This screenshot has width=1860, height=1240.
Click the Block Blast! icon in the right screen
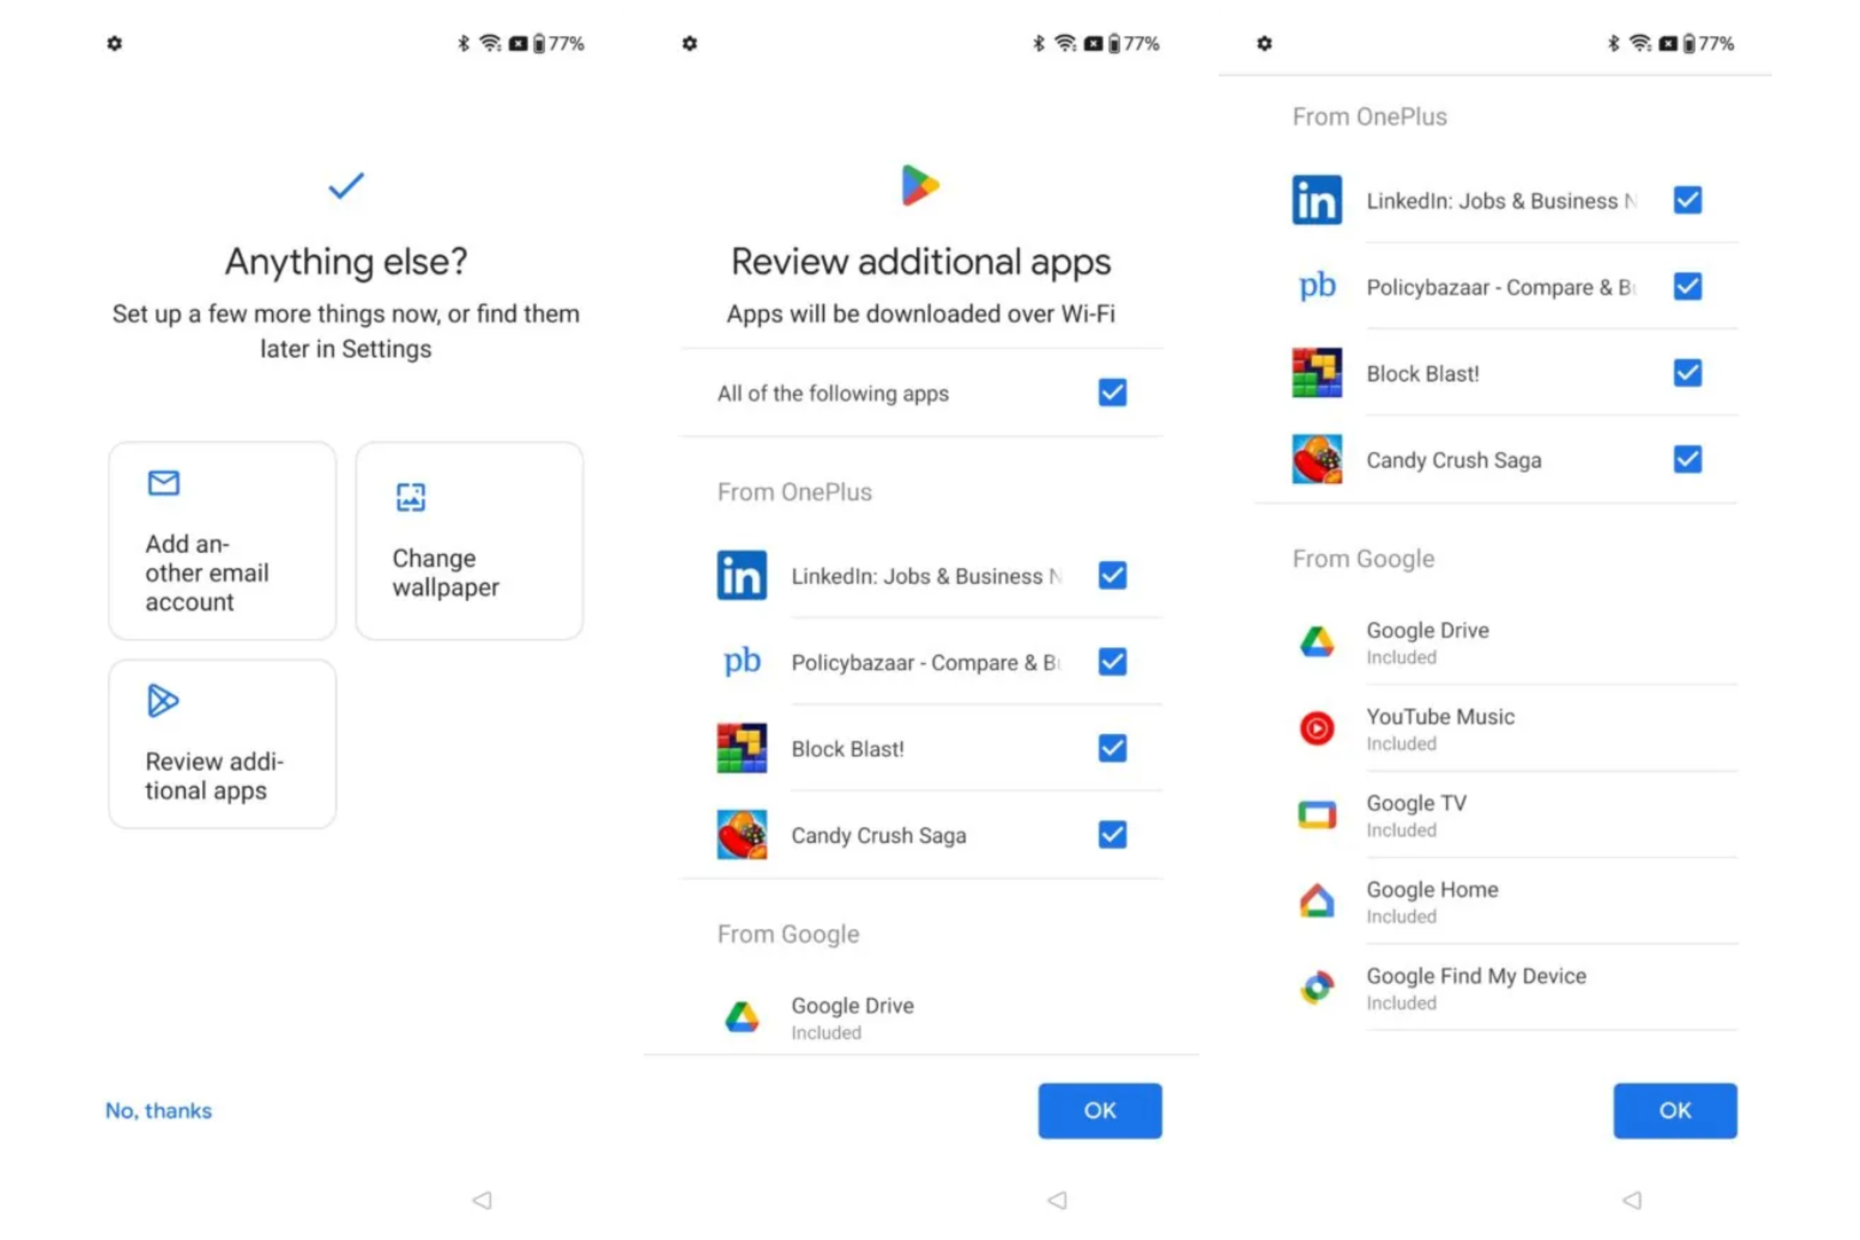pos(1317,373)
